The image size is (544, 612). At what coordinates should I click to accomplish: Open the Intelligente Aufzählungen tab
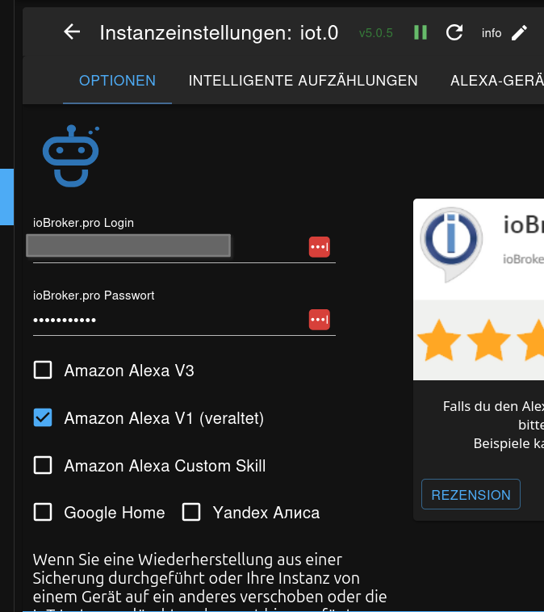point(303,81)
